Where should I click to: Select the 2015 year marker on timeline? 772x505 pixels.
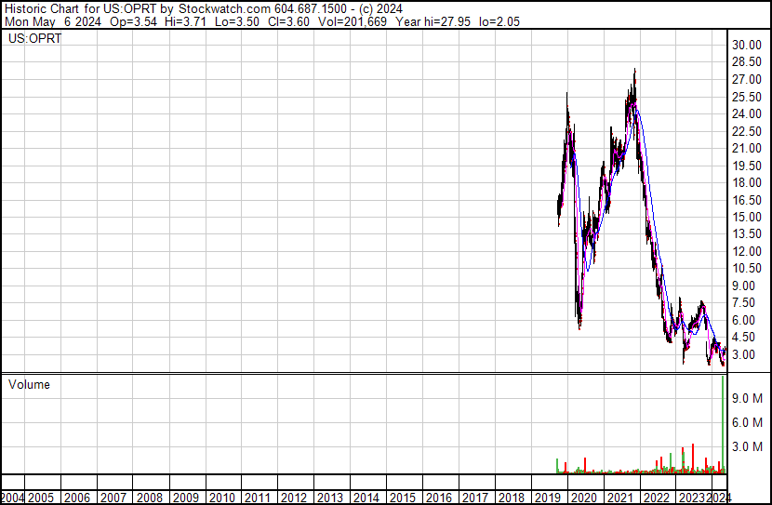tap(402, 498)
